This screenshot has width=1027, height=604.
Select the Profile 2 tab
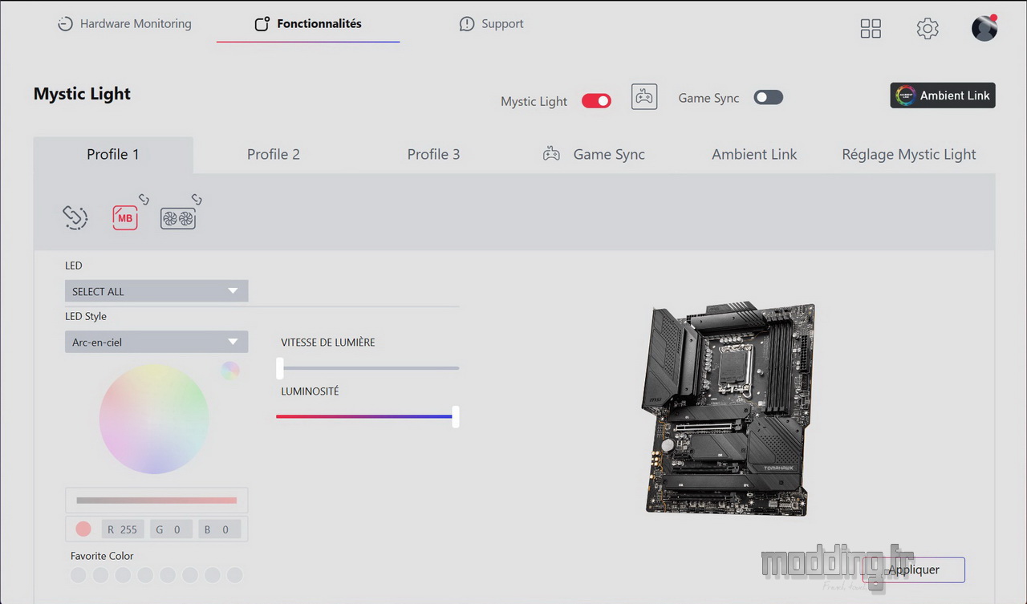[274, 155]
